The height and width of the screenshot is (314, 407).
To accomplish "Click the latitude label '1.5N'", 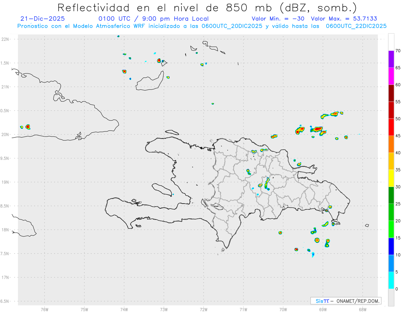I will [x=5, y=63].
